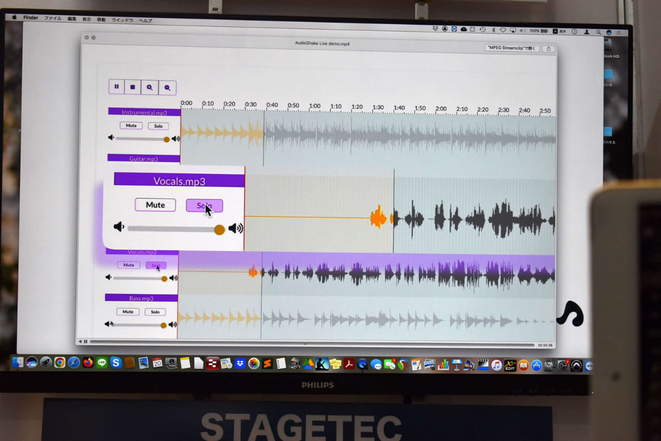
Task: Select the Bass.mp3 track header
Action: [142, 298]
